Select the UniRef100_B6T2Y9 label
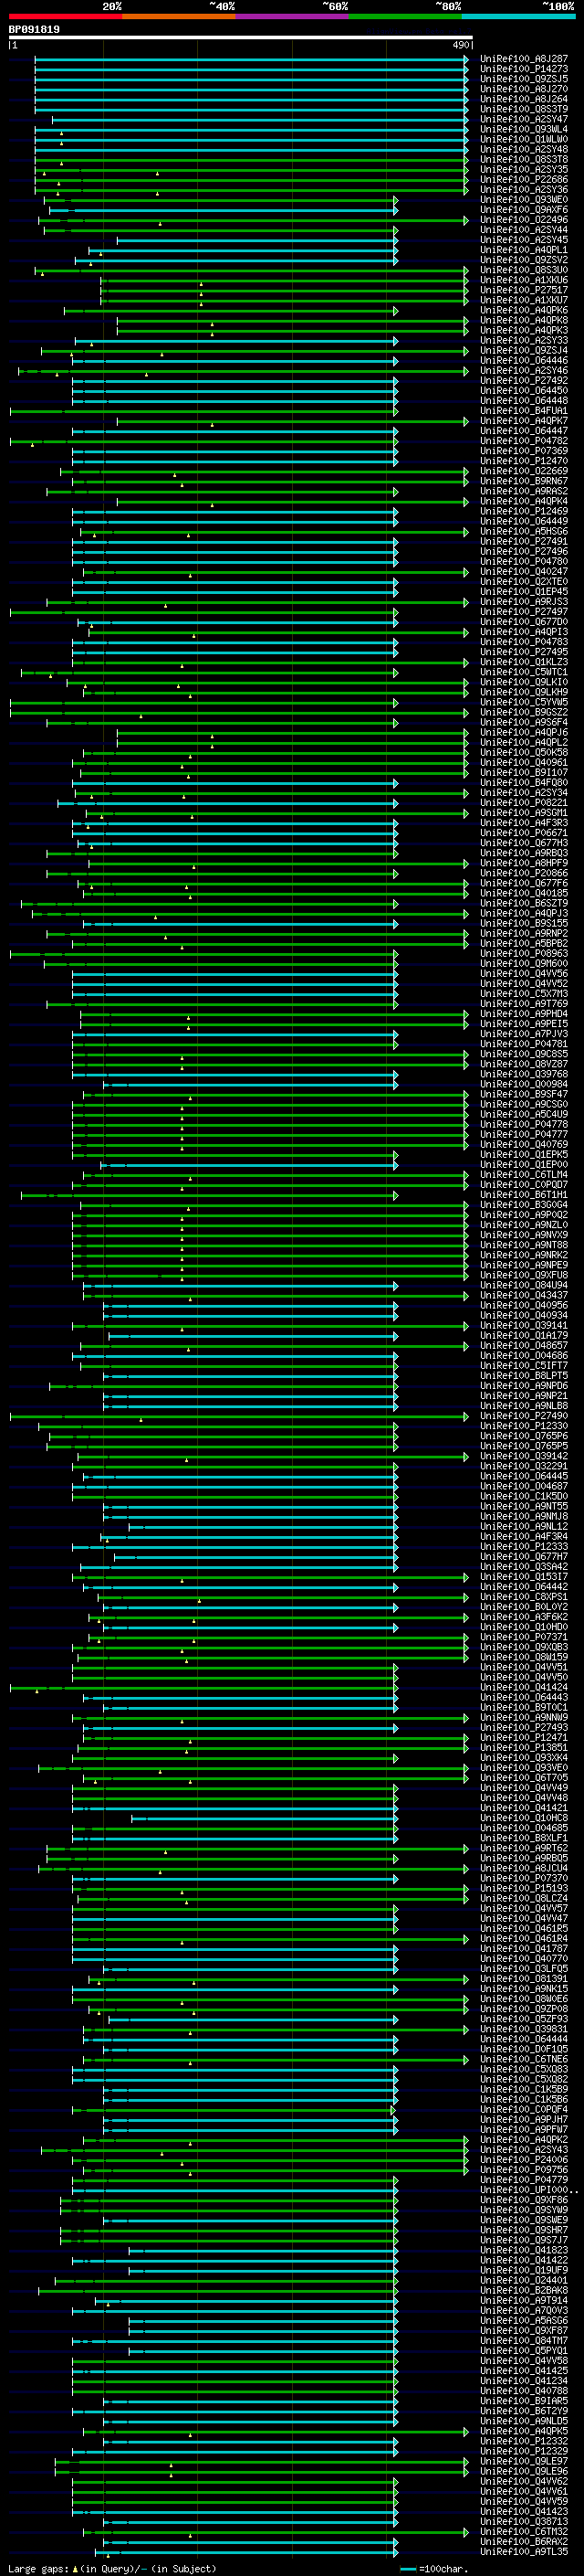Viewport: 584px width, 2576px height. [x=524, y=2411]
